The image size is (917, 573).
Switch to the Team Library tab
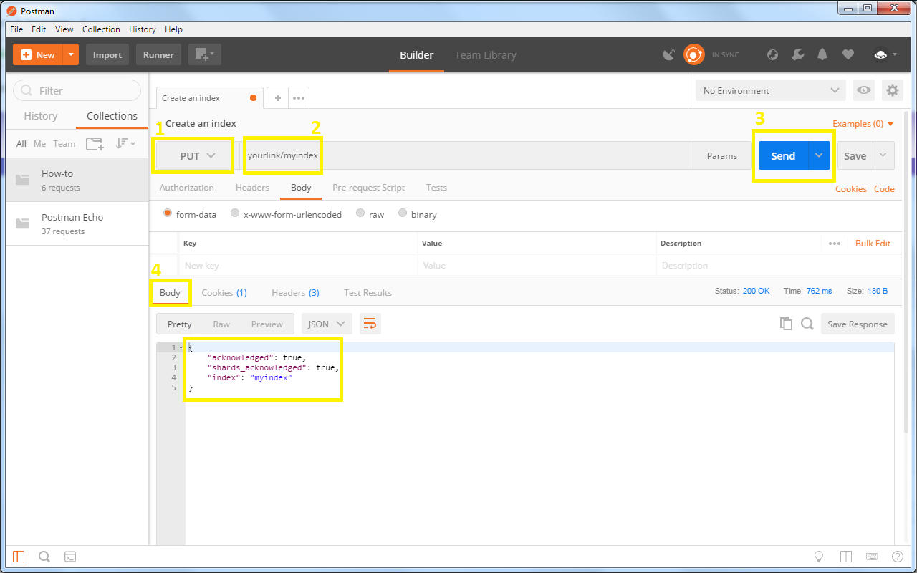pyautogui.click(x=486, y=55)
